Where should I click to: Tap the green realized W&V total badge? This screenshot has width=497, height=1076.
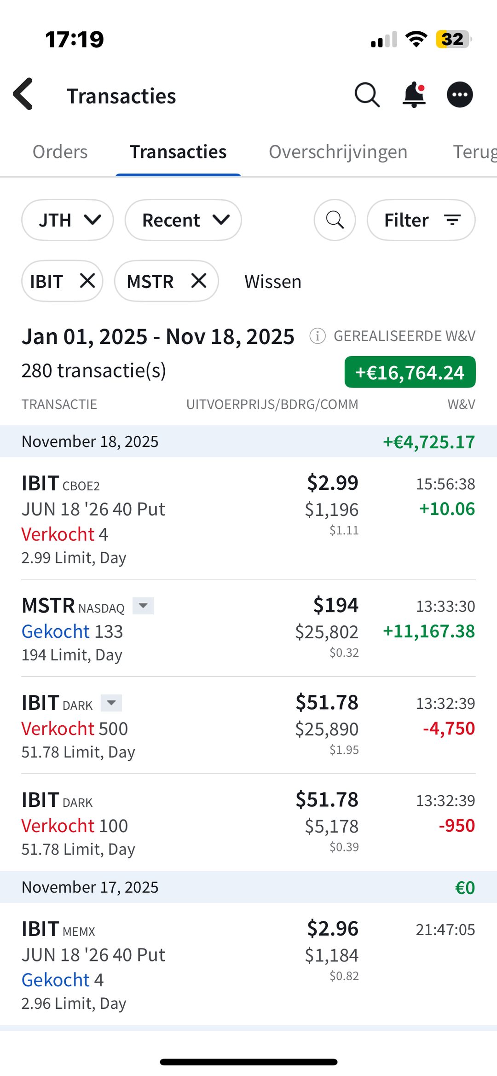tap(410, 372)
